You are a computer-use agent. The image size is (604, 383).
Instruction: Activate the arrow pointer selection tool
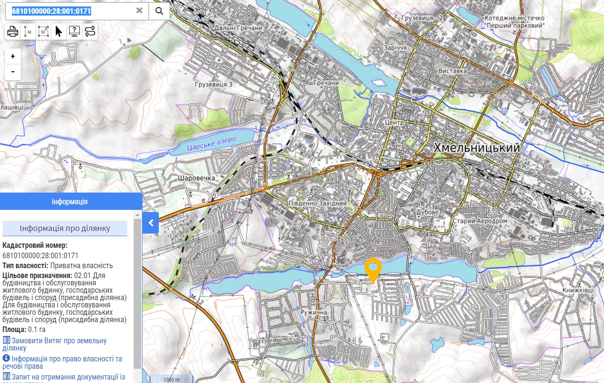(59, 32)
